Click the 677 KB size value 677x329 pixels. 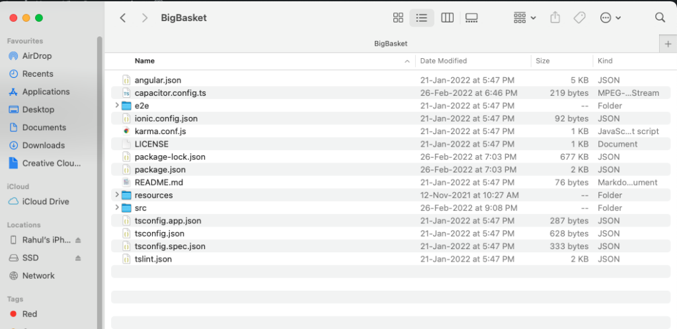[x=575, y=157]
